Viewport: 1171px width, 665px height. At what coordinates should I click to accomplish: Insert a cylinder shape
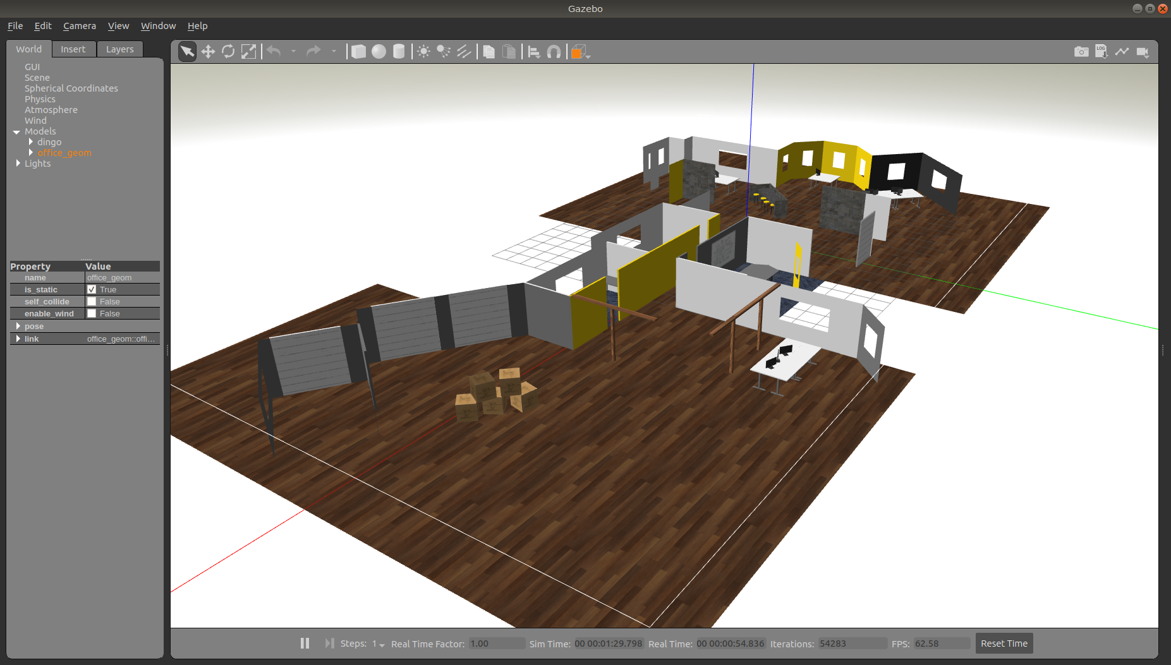(399, 52)
